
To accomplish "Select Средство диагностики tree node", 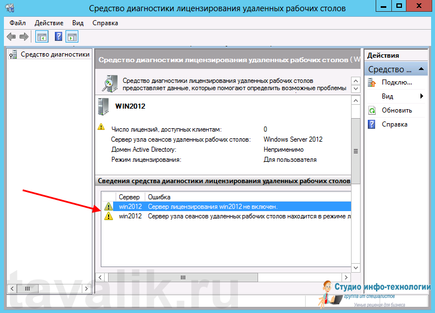I will pos(55,54).
